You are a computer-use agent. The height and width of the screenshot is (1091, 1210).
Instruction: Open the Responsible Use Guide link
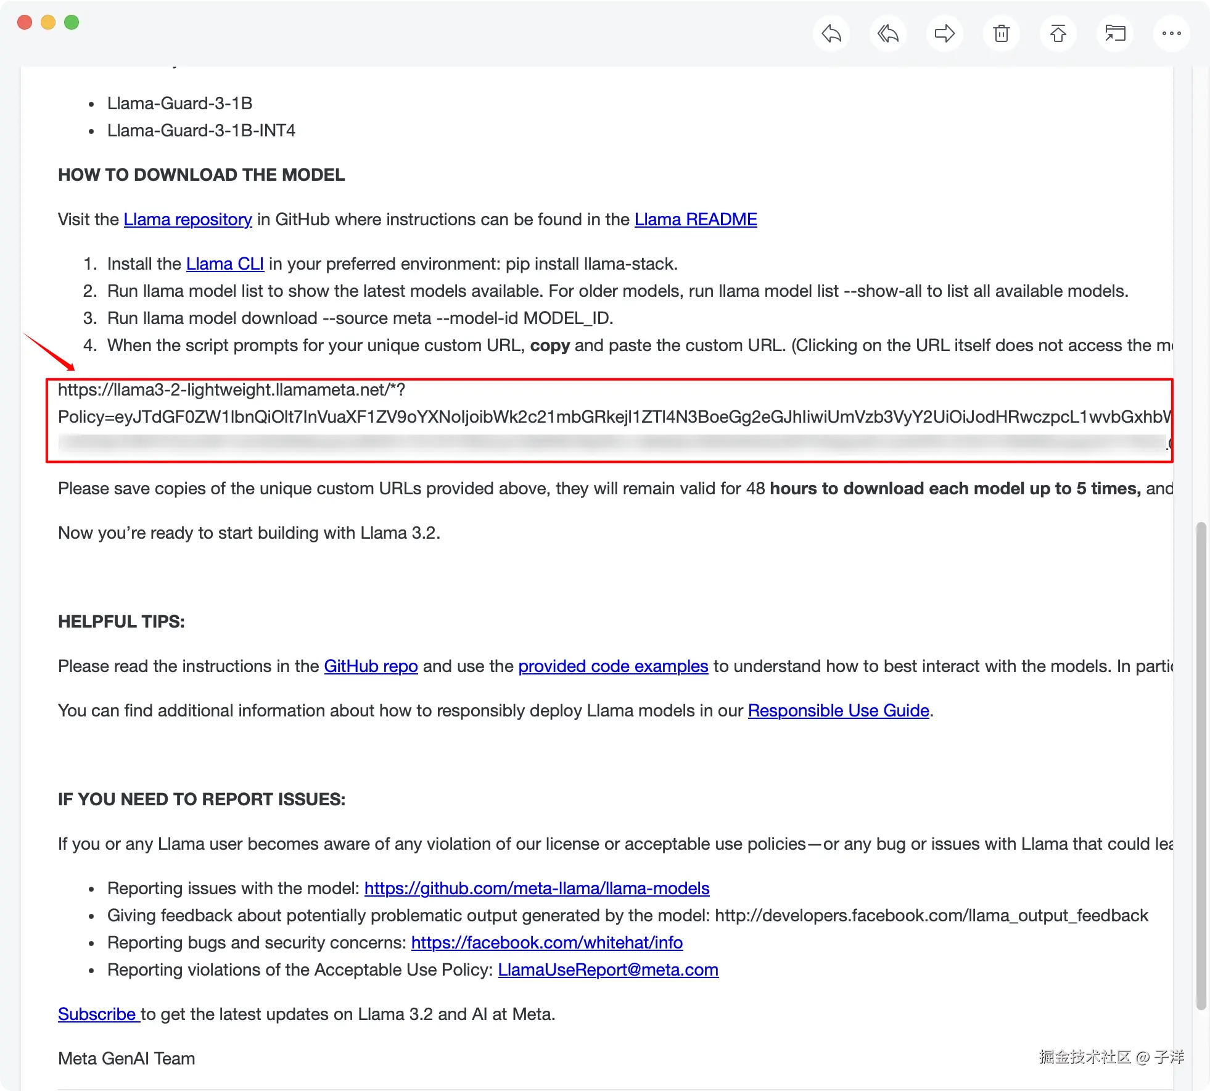pyautogui.click(x=838, y=711)
